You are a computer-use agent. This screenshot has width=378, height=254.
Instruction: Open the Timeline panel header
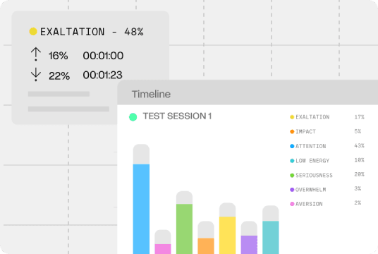[x=248, y=94]
